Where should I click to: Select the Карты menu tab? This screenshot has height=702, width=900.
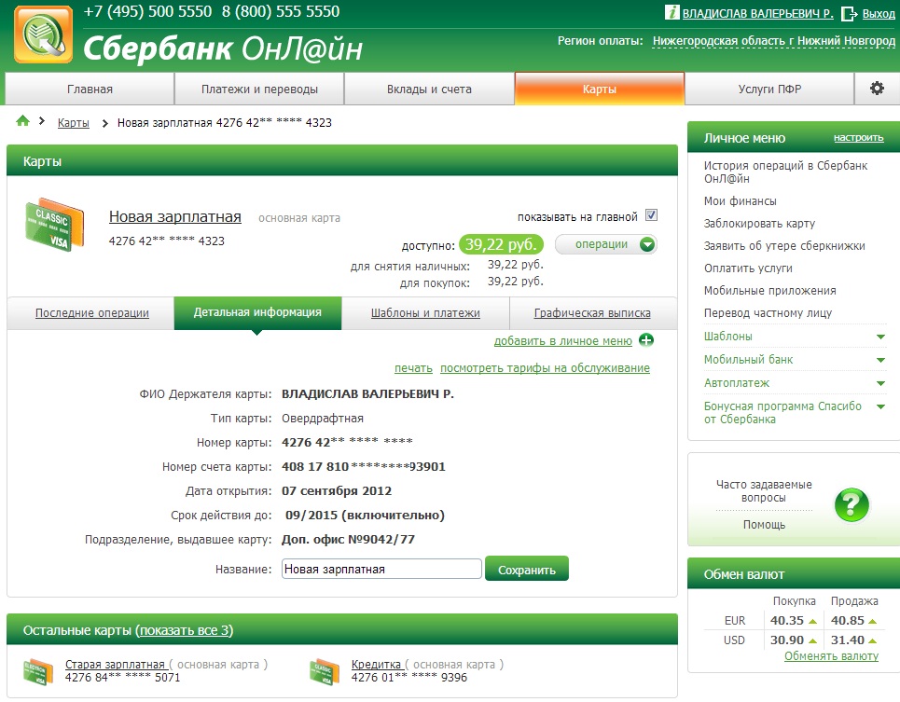coord(600,89)
